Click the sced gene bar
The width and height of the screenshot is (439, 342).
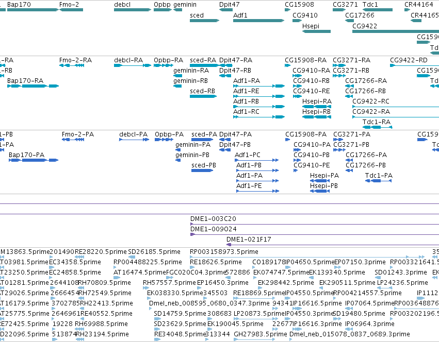204,21
